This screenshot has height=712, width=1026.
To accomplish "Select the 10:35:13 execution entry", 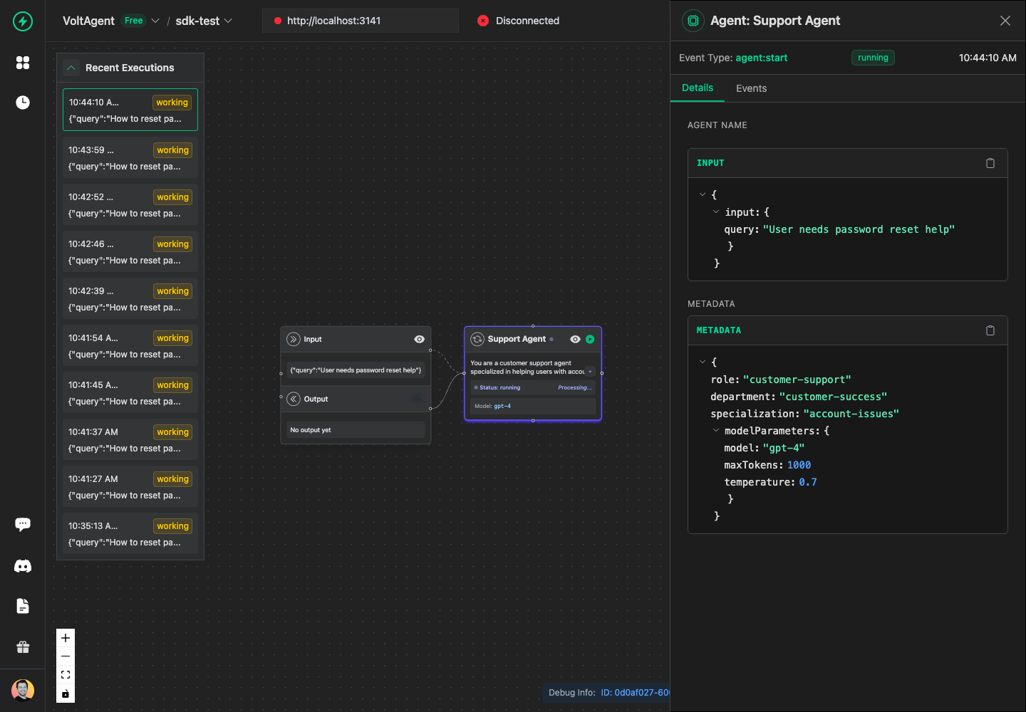I will pos(130,534).
